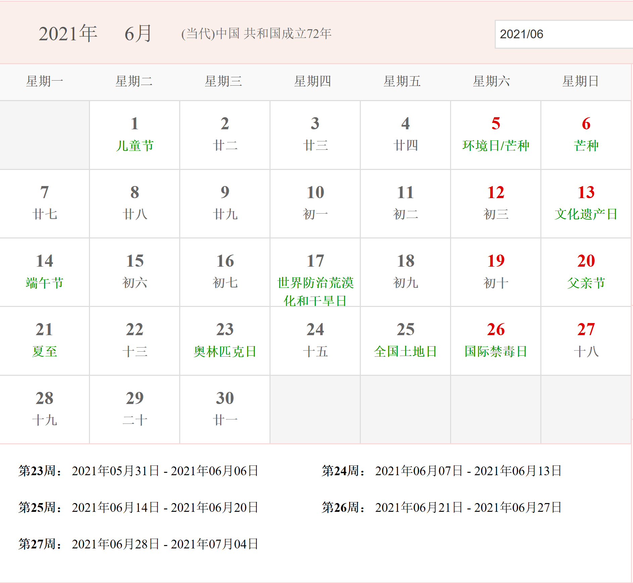Click the 星期三 column header
Viewport: 633px width, 583px height.
[x=223, y=81]
